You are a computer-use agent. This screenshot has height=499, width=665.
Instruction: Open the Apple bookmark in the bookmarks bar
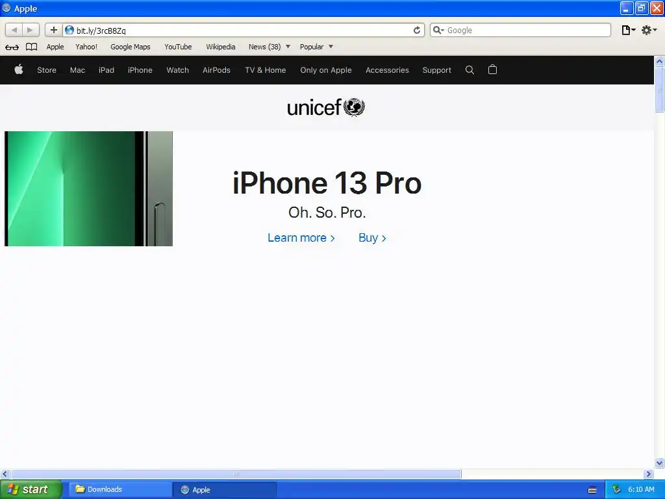(x=55, y=47)
